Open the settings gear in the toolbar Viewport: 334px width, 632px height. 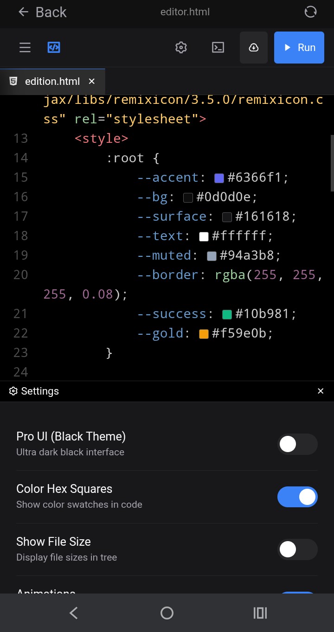(181, 47)
